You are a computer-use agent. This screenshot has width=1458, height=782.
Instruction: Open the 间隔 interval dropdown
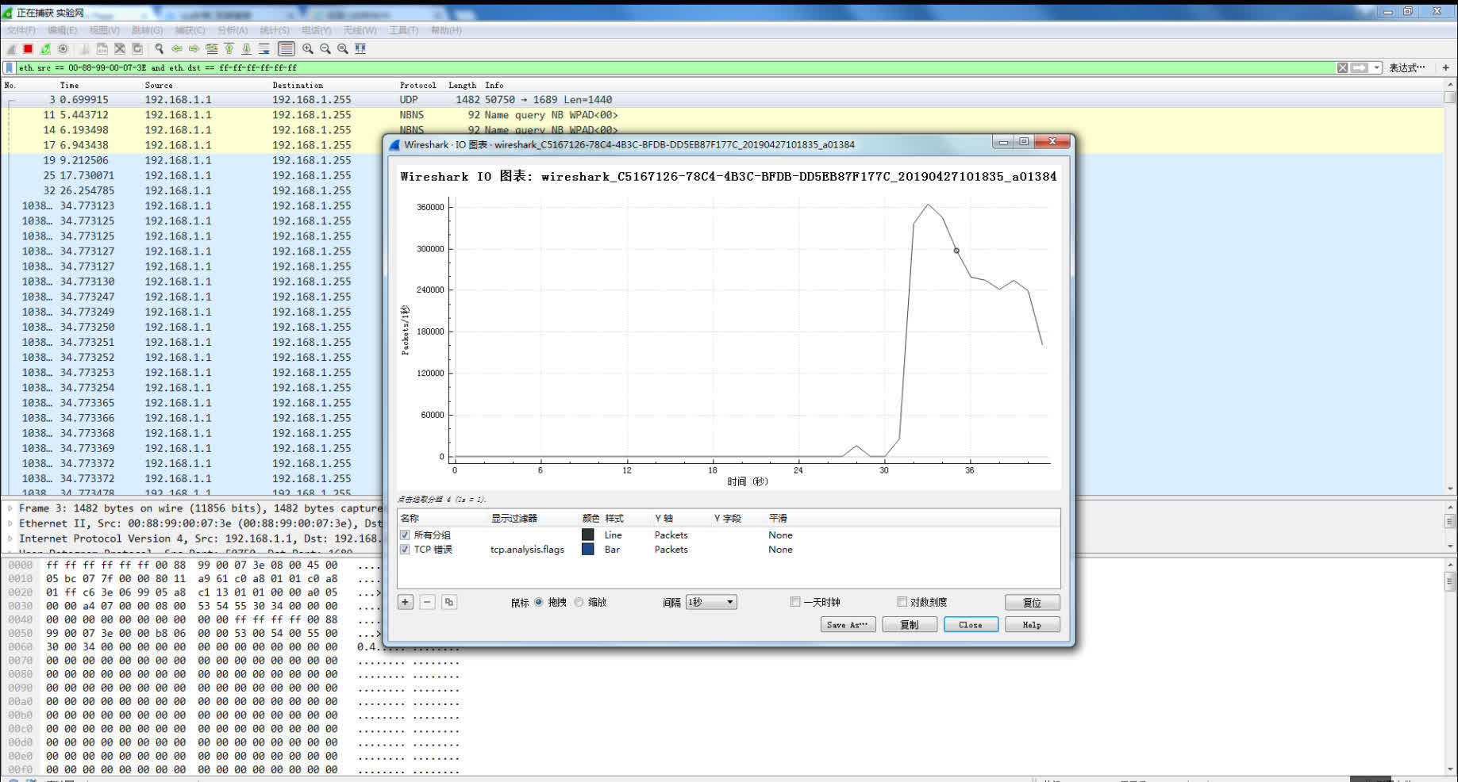click(x=711, y=602)
